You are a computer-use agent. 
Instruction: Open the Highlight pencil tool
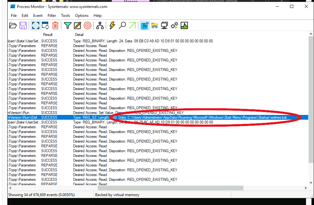pos(77,26)
